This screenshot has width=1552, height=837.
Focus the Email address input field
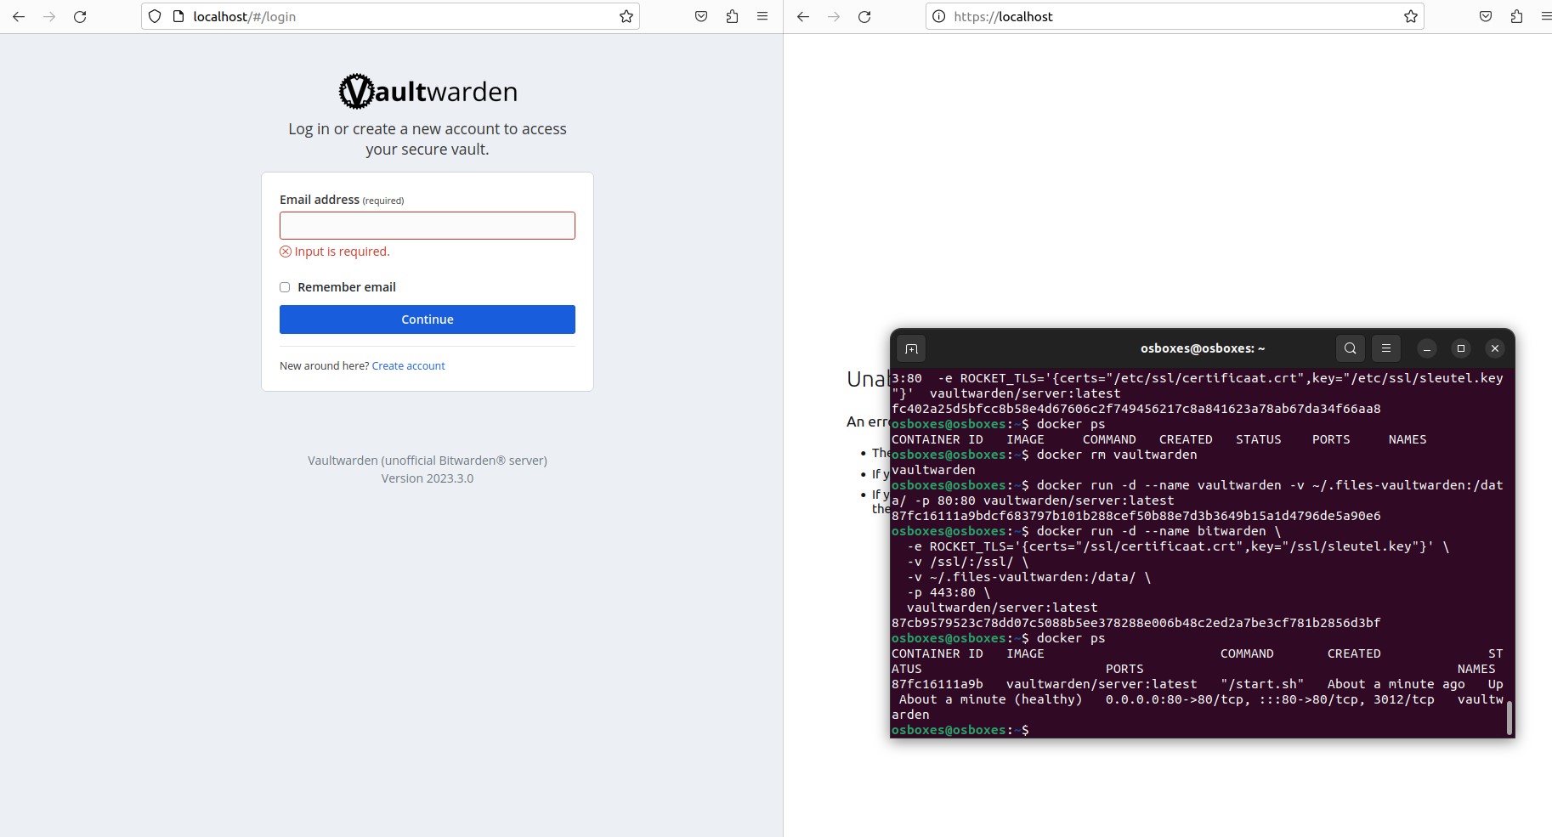coord(428,225)
